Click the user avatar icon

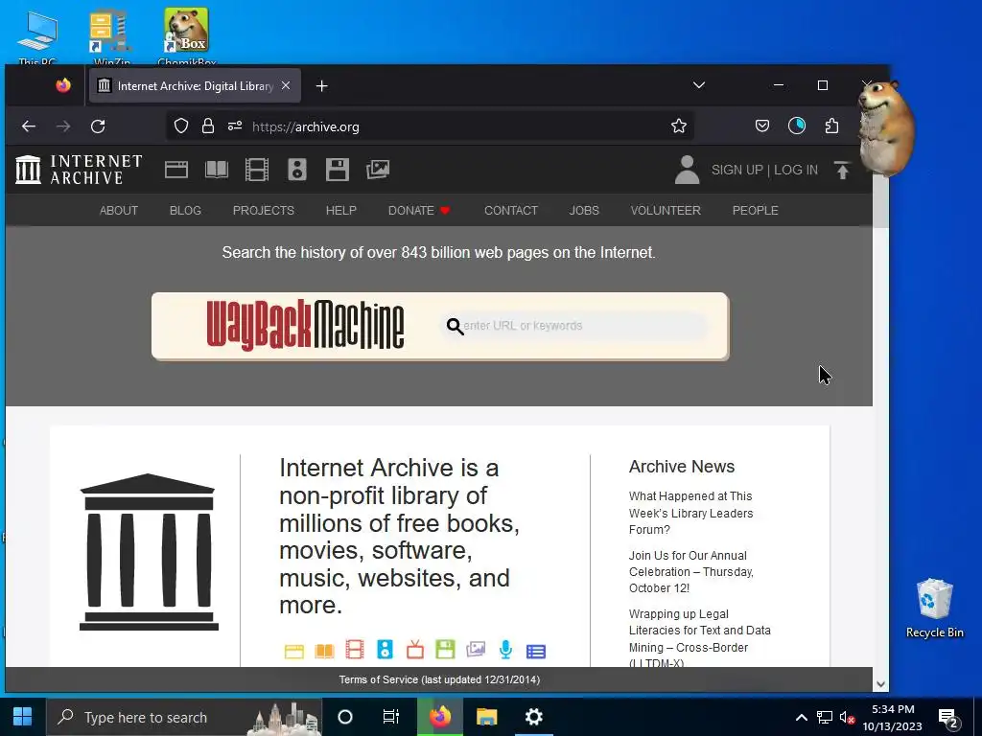click(687, 170)
